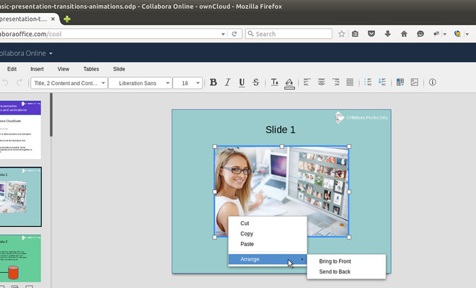Click the Pocket icon
Viewport: 476px width, 288px height.
[371, 34]
